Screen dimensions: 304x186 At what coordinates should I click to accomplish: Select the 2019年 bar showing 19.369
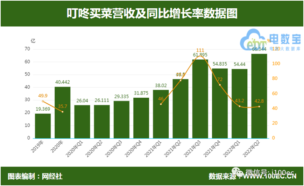point(43,126)
